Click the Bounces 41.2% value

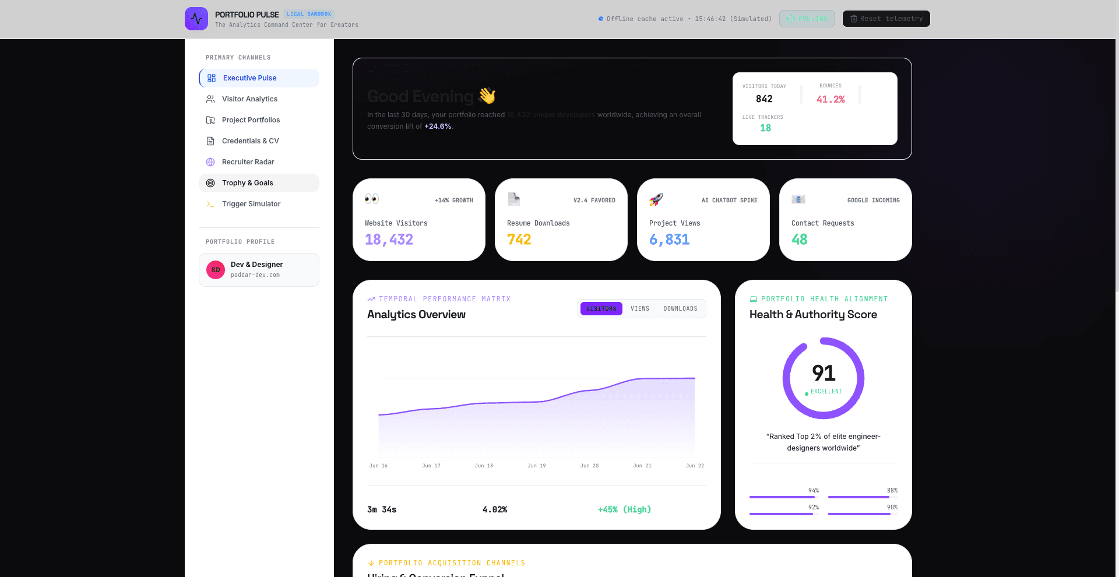pyautogui.click(x=831, y=99)
